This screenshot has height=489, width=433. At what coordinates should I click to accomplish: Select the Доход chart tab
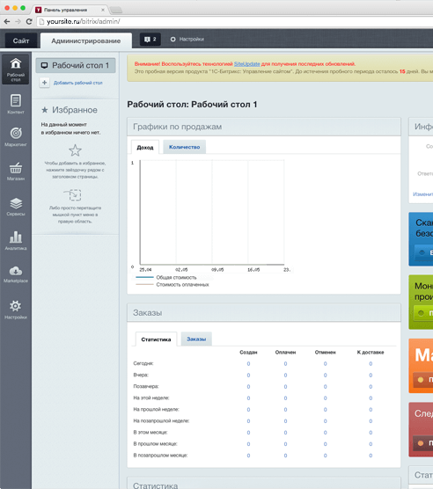pos(145,147)
